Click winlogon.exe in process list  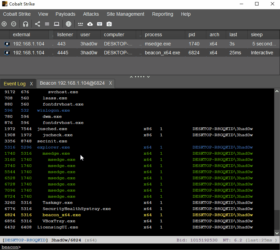54,110
